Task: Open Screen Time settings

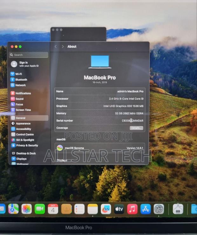Action: 21,110
